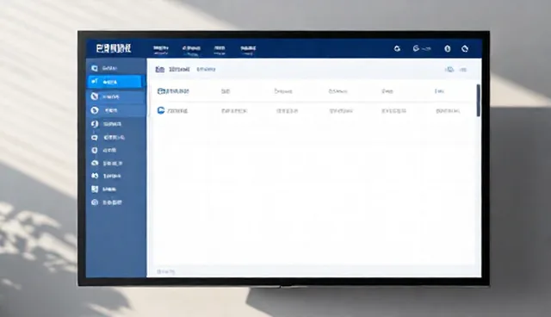Open the fifth sidebar menu entry
Screen dimensions: 551x317
[116, 124]
